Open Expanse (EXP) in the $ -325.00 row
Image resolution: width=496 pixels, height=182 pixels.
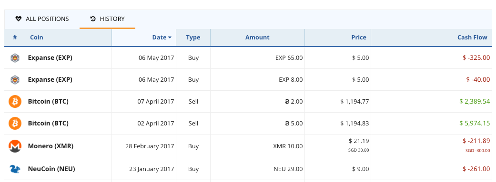(x=50, y=58)
